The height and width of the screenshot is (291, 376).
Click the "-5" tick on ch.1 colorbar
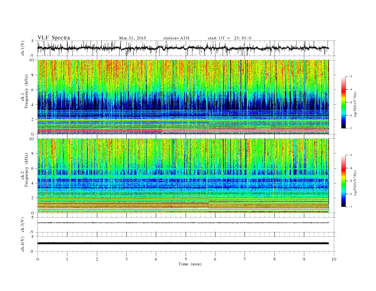point(350,102)
